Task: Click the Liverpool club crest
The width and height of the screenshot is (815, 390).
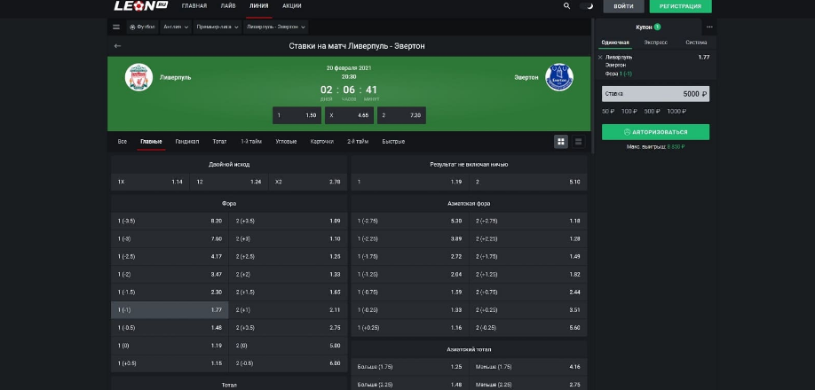Action: (x=138, y=77)
